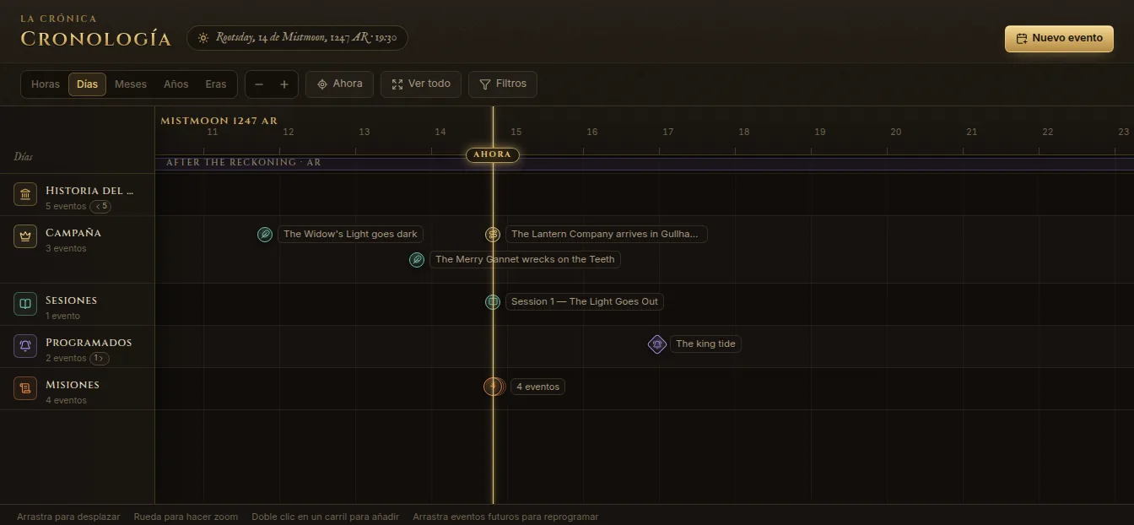Jump to five earlier Historia del mundo events
1134x525 pixels.
(x=100, y=207)
